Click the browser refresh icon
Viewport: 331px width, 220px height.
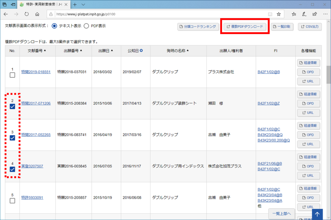pyautogui.click(x=27, y=14)
